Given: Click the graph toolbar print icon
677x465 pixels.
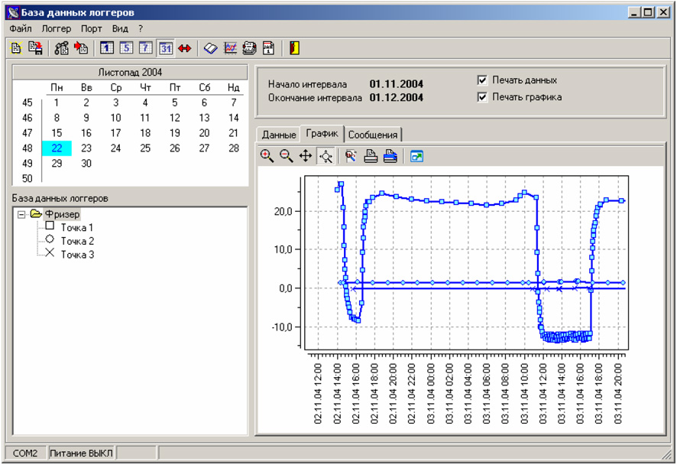Looking at the screenshot, I should (371, 156).
